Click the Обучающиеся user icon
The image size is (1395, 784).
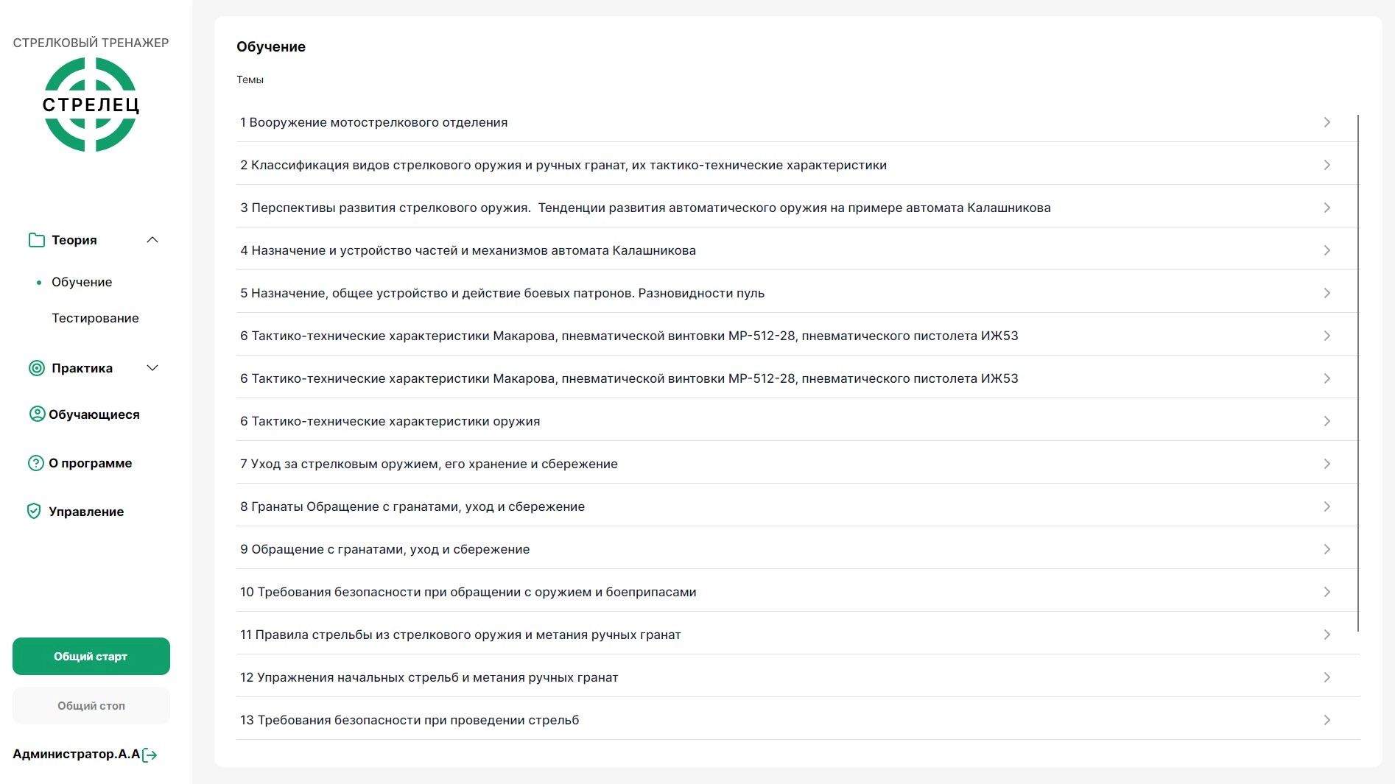pos(37,414)
